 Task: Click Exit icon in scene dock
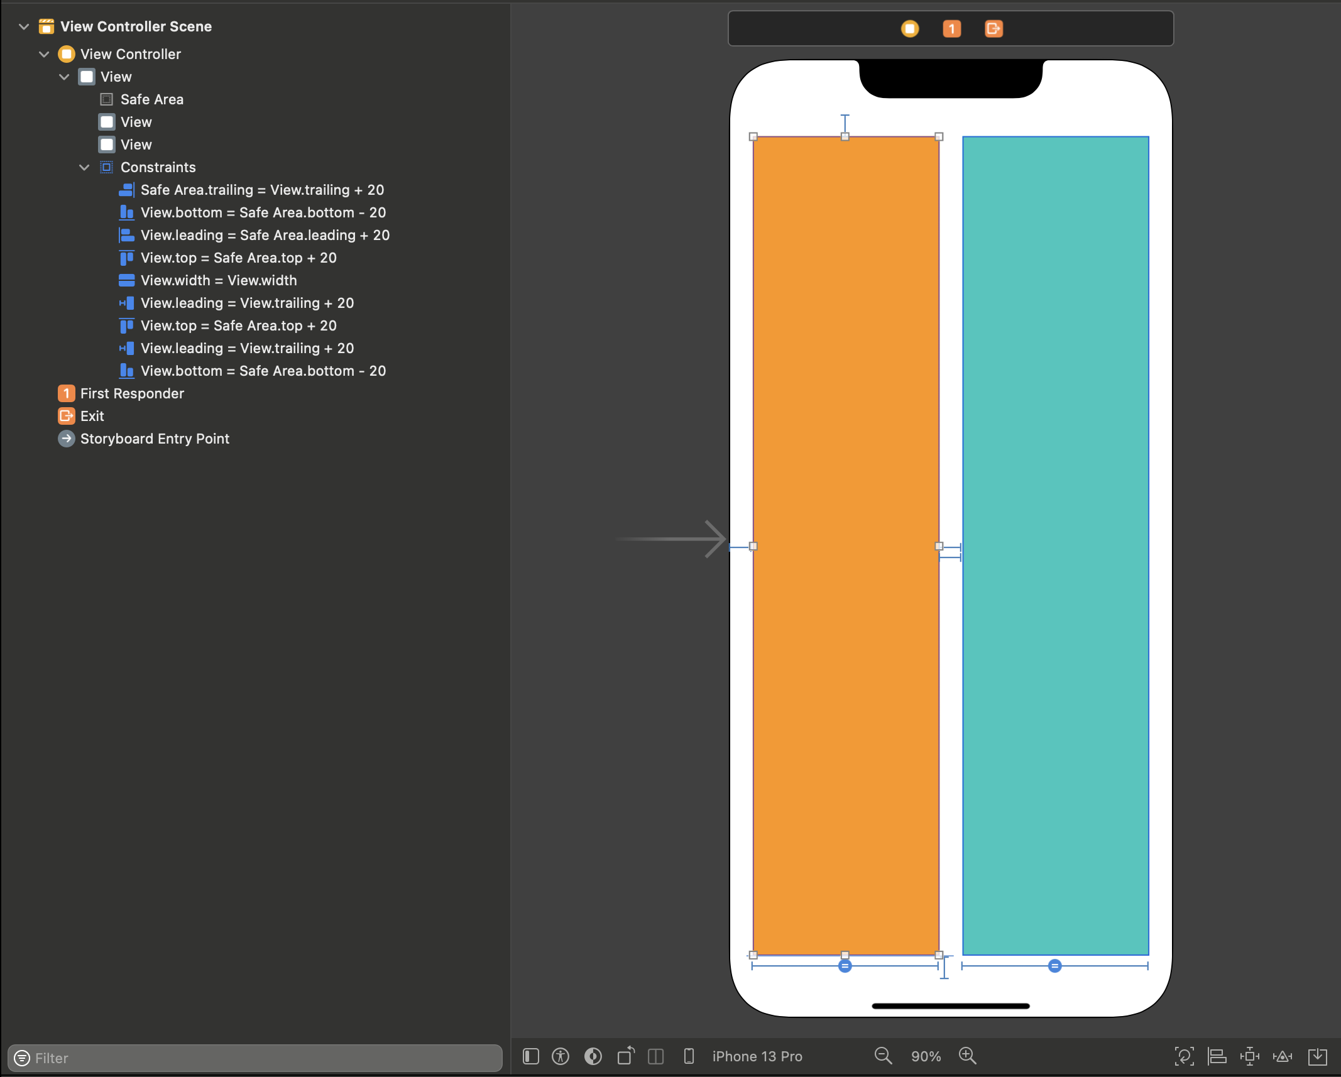(993, 29)
